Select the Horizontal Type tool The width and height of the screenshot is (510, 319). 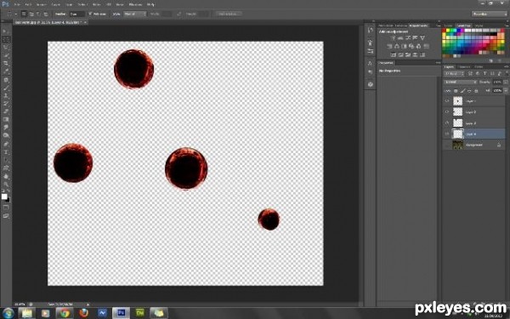pyautogui.click(x=6, y=151)
